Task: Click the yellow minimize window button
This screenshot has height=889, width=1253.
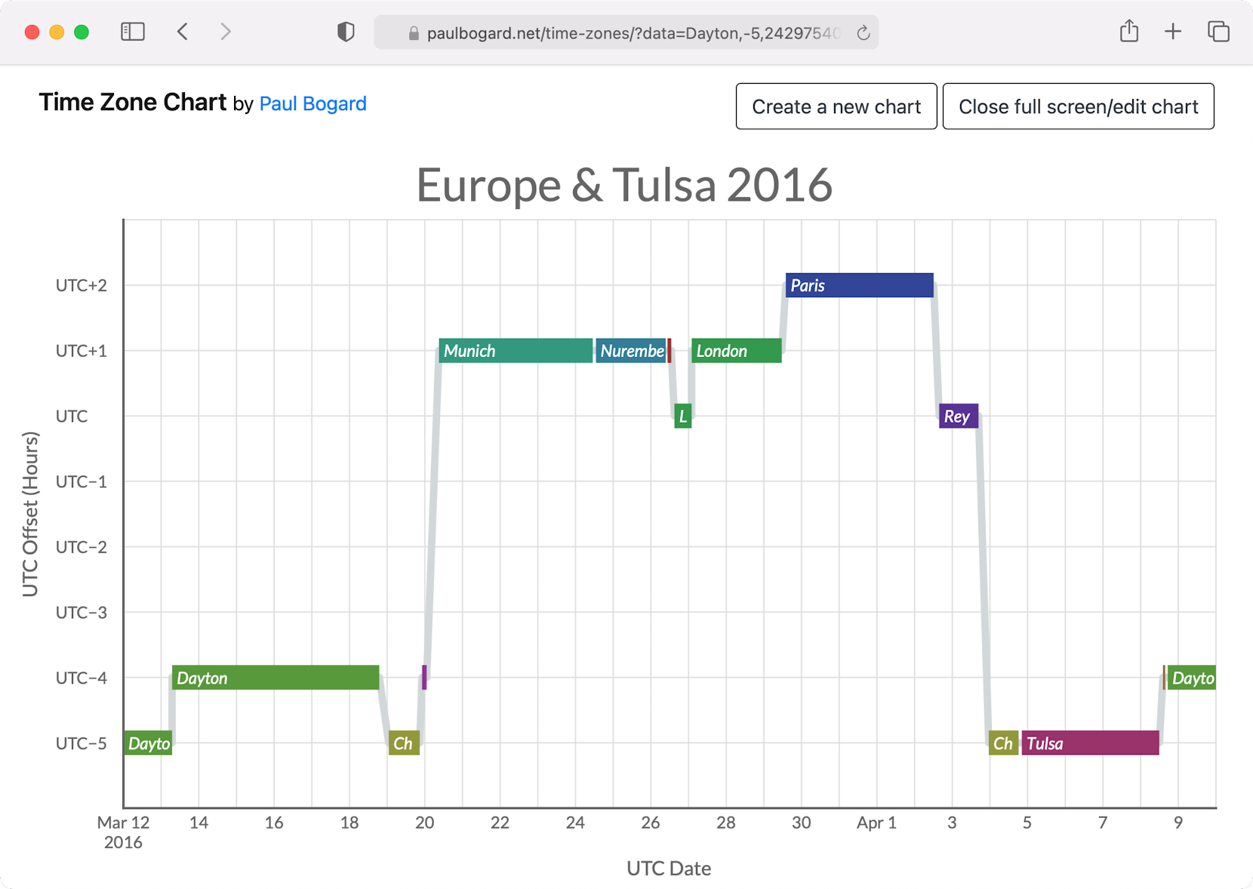Action: coord(57,32)
